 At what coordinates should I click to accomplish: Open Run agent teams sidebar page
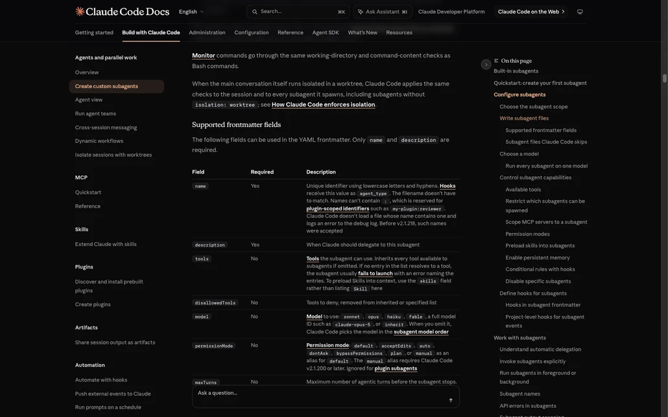coord(95,113)
